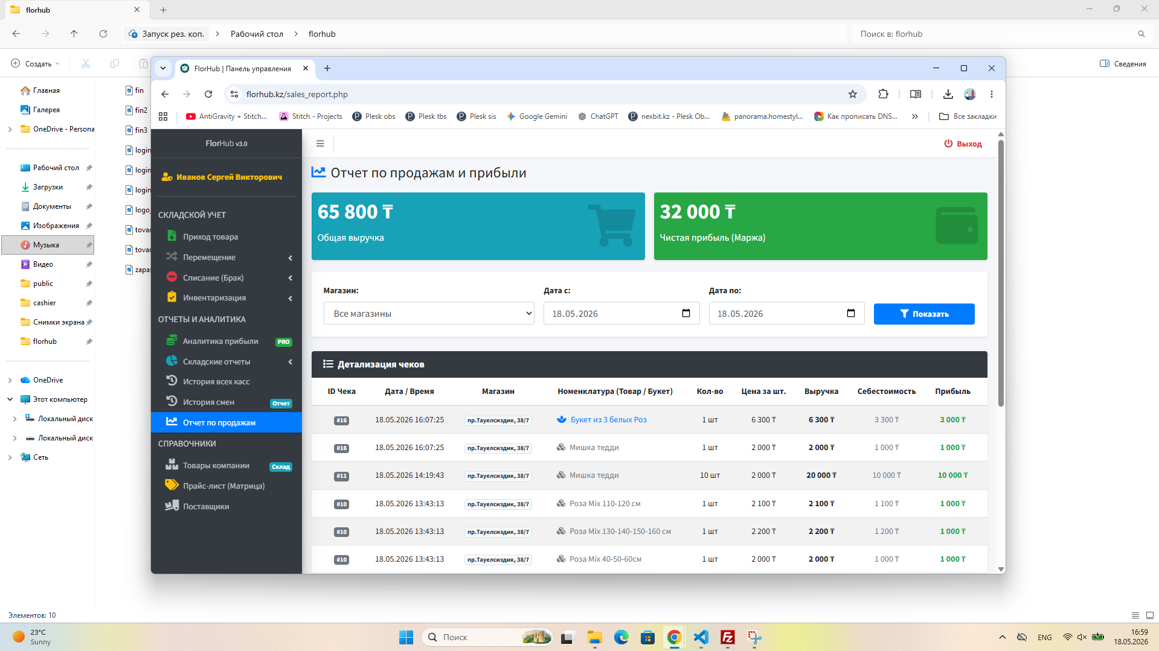
Task: Open 'Аналитика прибыли' PRO menu item
Action: [x=226, y=341]
